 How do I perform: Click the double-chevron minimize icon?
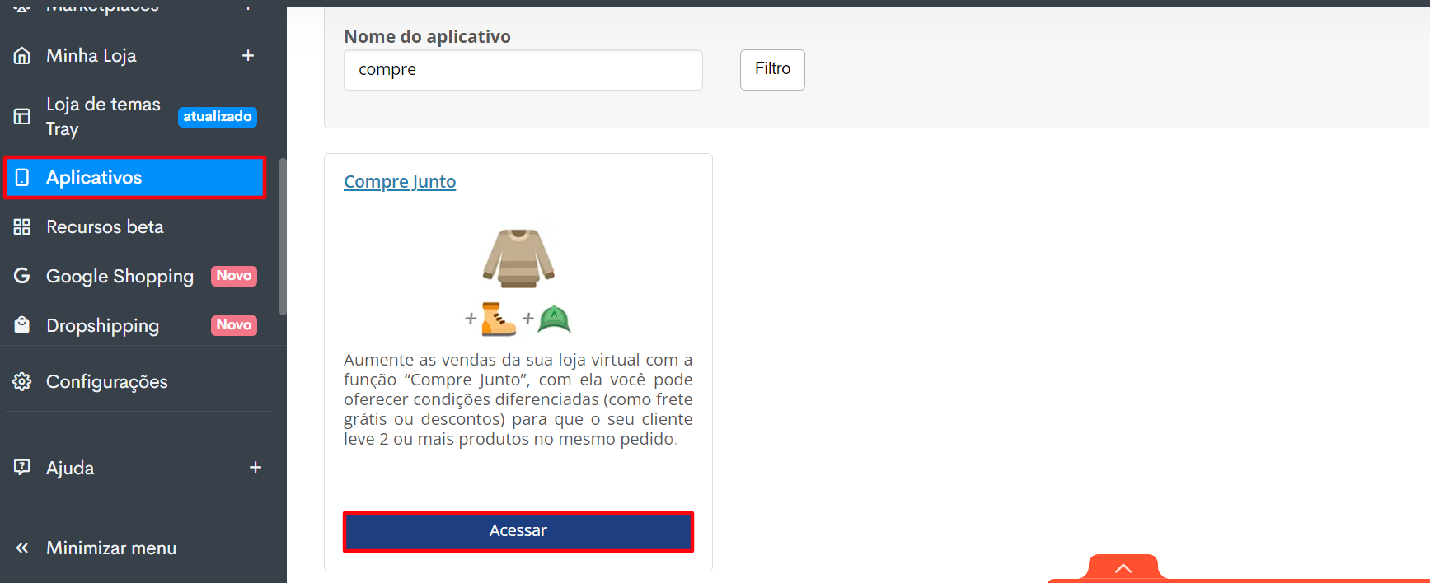pos(22,548)
